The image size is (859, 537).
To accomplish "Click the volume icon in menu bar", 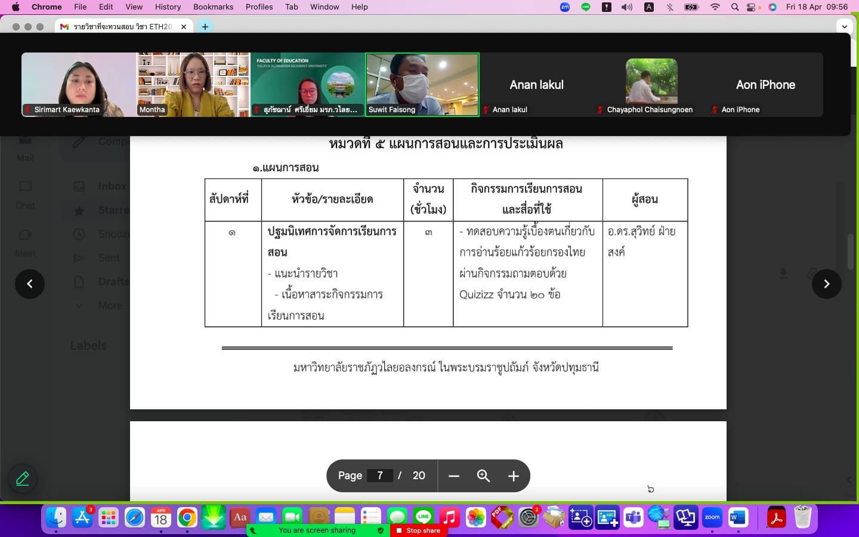I will [x=626, y=7].
